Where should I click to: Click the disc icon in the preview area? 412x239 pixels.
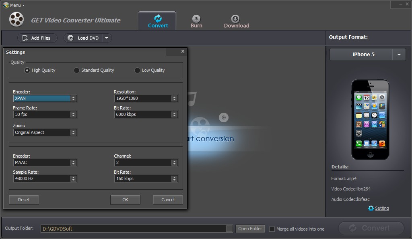pyautogui.click(x=224, y=117)
